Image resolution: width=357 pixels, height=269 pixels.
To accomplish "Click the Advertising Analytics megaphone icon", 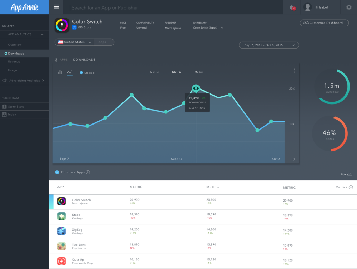I will coord(5,80).
